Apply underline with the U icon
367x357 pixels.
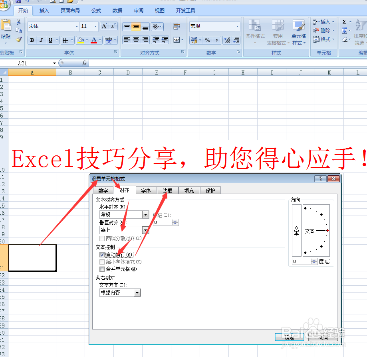click(50, 40)
